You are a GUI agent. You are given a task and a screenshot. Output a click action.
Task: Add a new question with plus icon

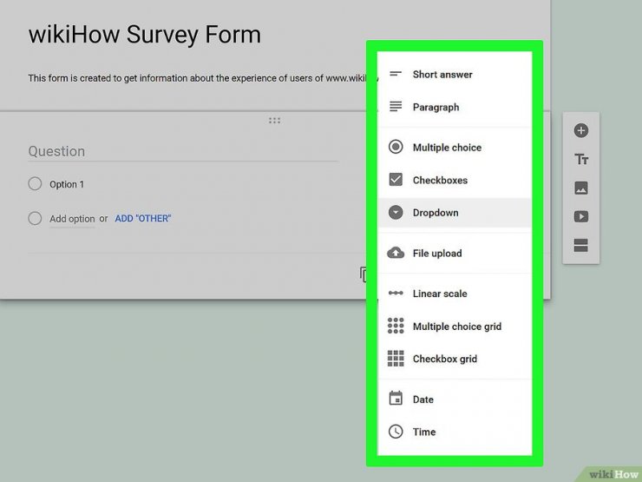[581, 131]
